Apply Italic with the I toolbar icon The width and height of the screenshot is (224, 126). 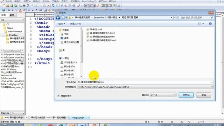click(x=13, y=10)
